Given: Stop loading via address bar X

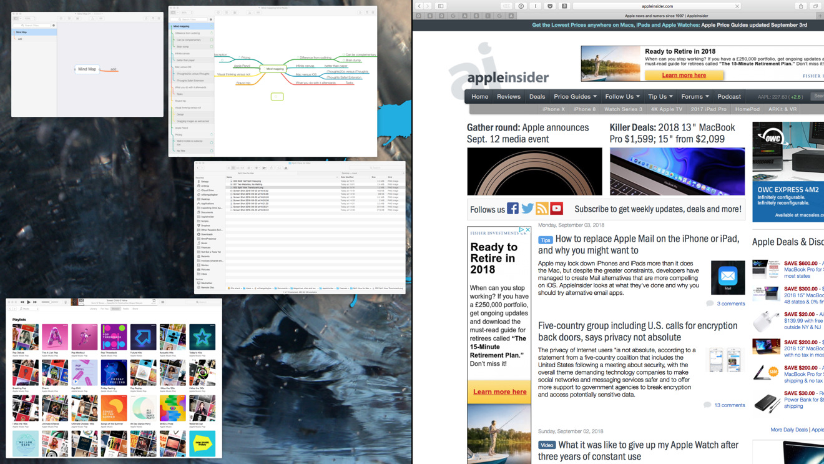Looking at the screenshot, I should [737, 6].
